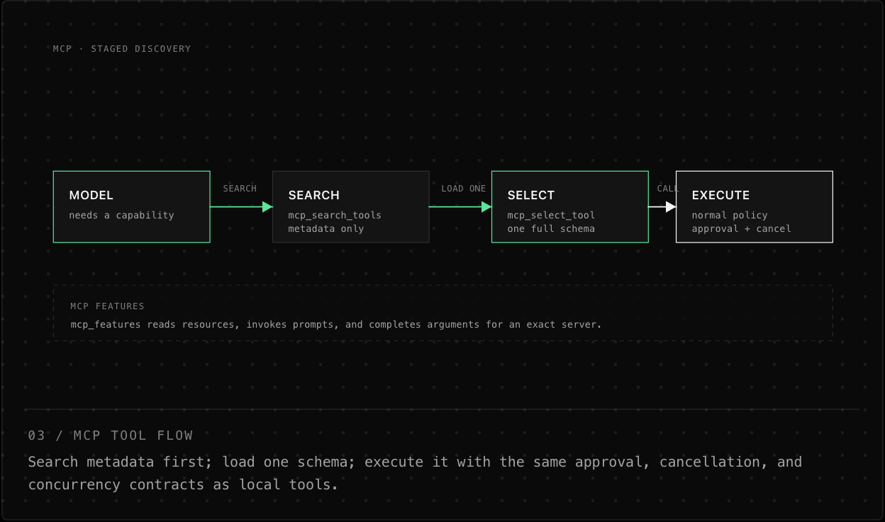Select 'needs a capability' text
The height and width of the screenshot is (522, 885).
[x=121, y=215]
